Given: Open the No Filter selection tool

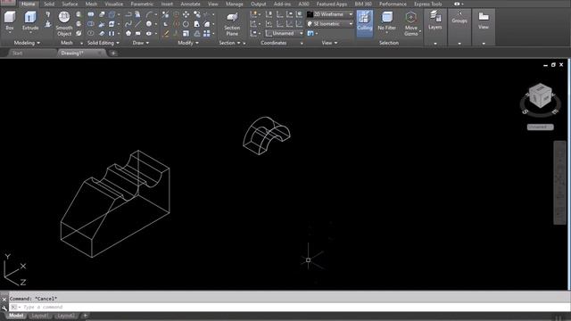Looking at the screenshot, I should (x=386, y=21).
